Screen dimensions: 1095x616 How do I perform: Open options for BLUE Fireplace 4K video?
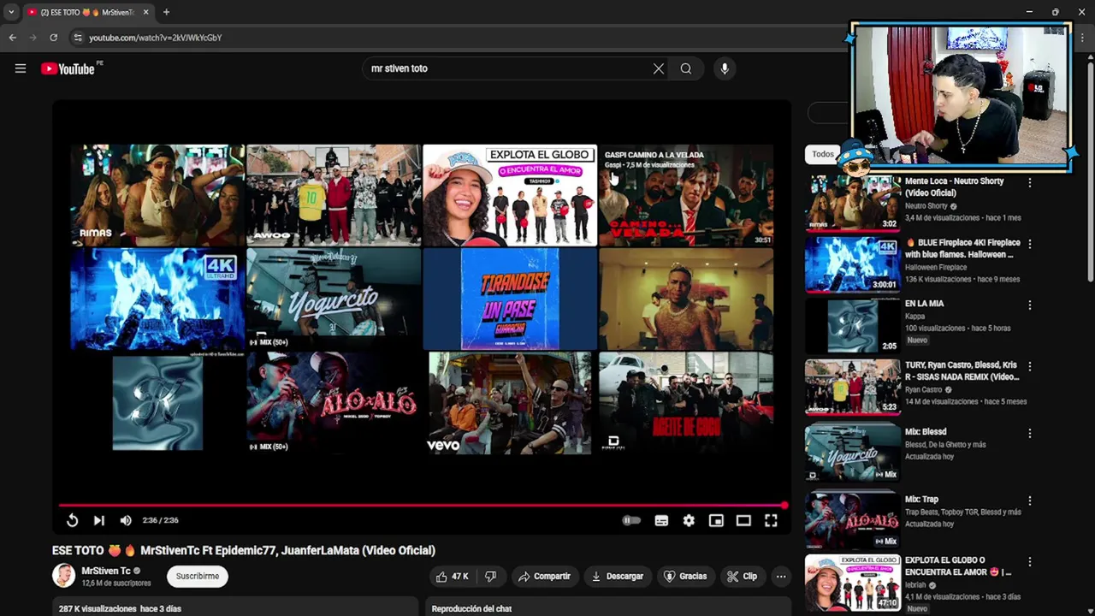pyautogui.click(x=1030, y=244)
